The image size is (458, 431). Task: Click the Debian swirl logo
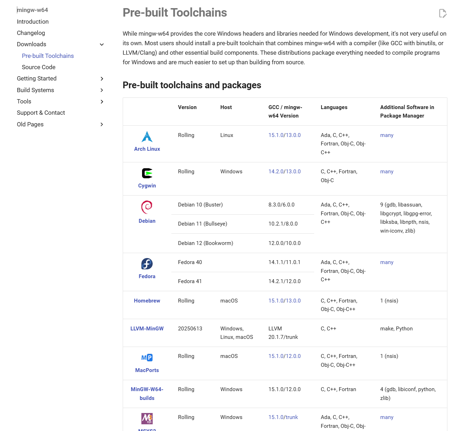[x=147, y=207]
